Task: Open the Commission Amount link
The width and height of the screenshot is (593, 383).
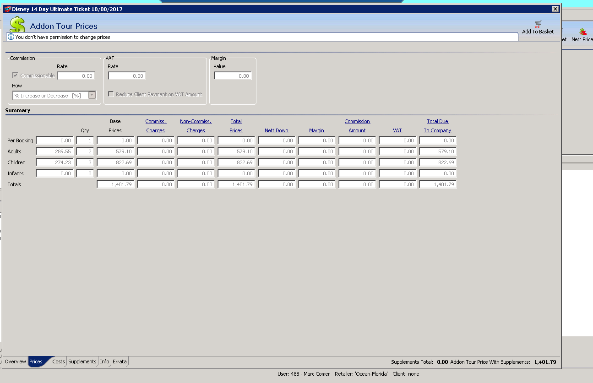Action: 357,126
